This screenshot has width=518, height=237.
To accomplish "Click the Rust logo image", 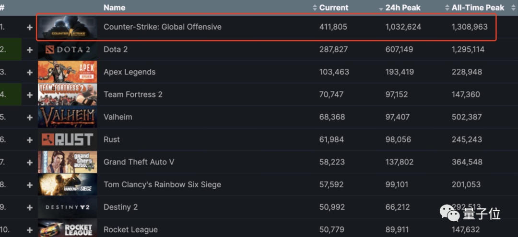I will [x=68, y=140].
